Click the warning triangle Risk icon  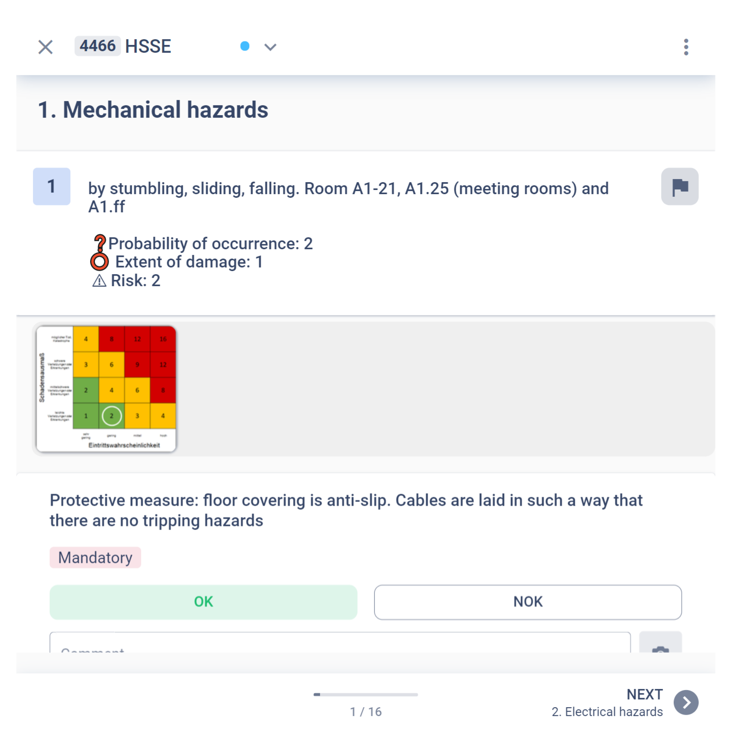tap(99, 281)
